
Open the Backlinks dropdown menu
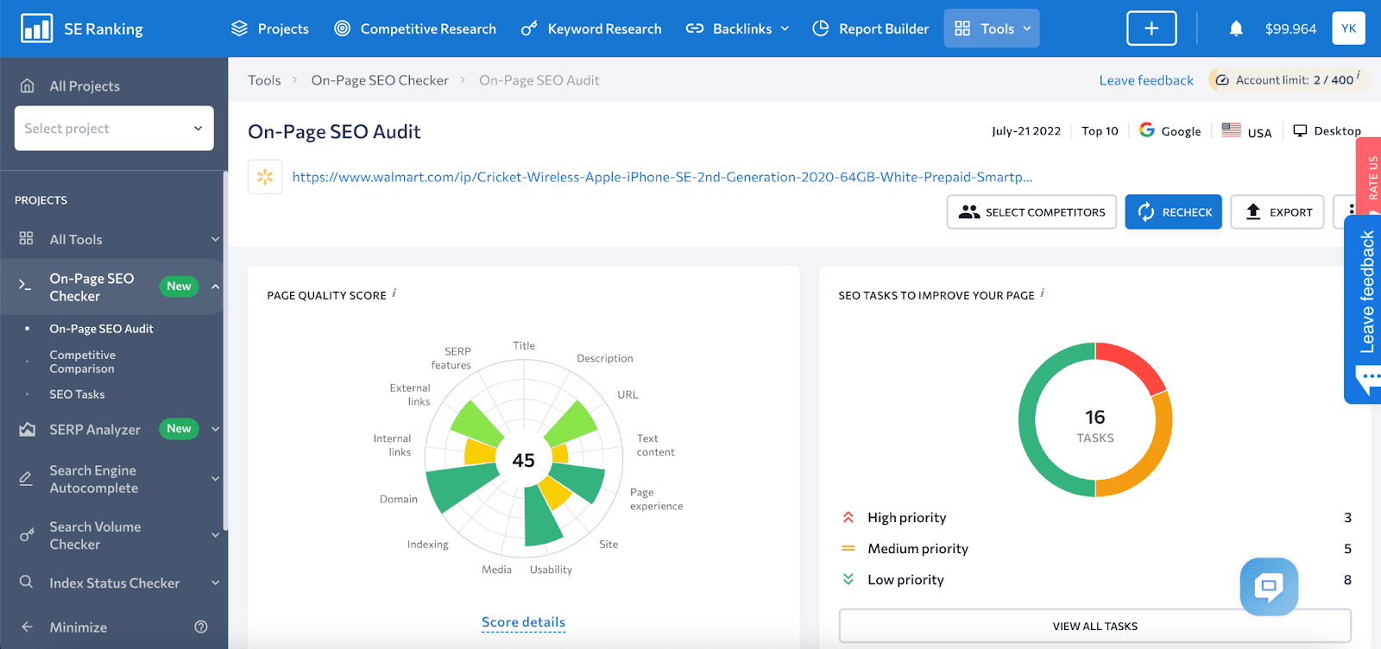point(738,28)
